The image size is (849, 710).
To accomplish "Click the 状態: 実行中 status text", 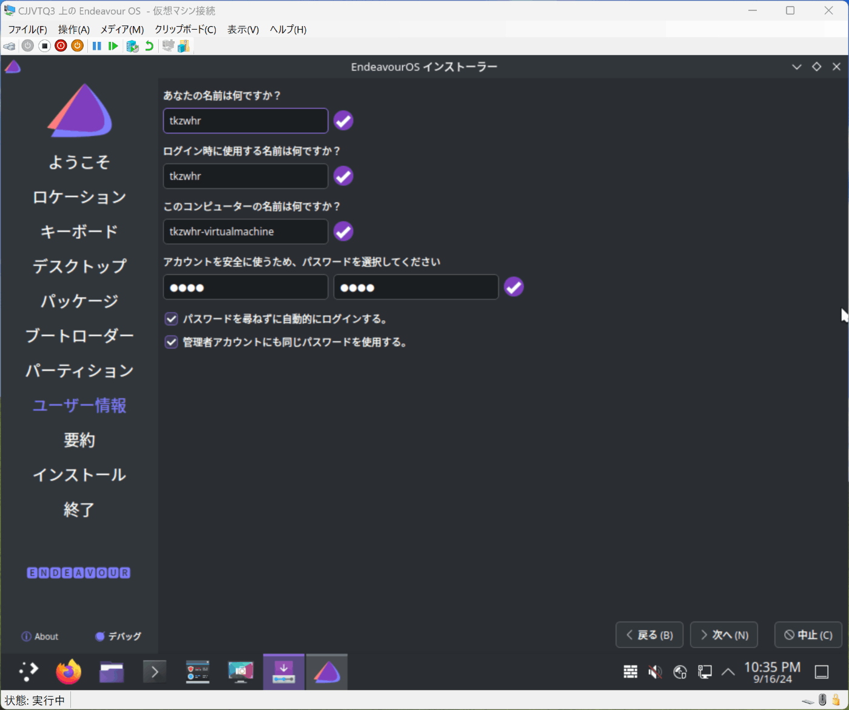I will 35,700.
